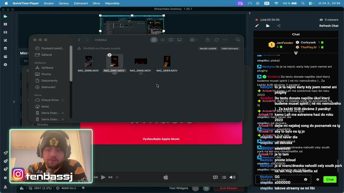Click Refresh Chat
Screen dimensions: 344x193
pos(329,26)
